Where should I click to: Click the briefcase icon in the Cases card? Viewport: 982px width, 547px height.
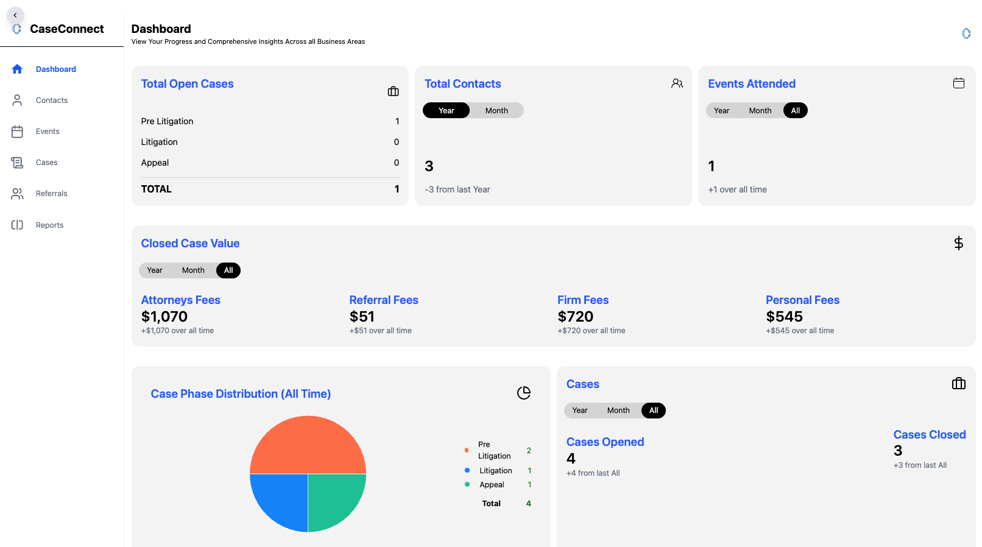[958, 384]
